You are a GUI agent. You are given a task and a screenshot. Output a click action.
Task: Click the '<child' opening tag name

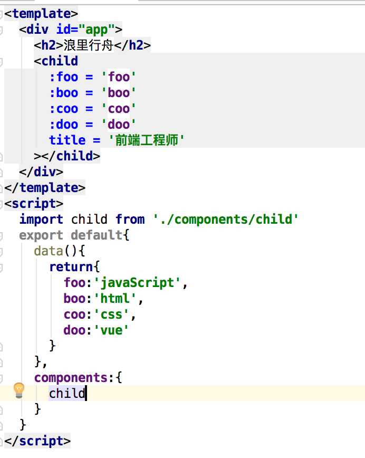click(x=56, y=61)
